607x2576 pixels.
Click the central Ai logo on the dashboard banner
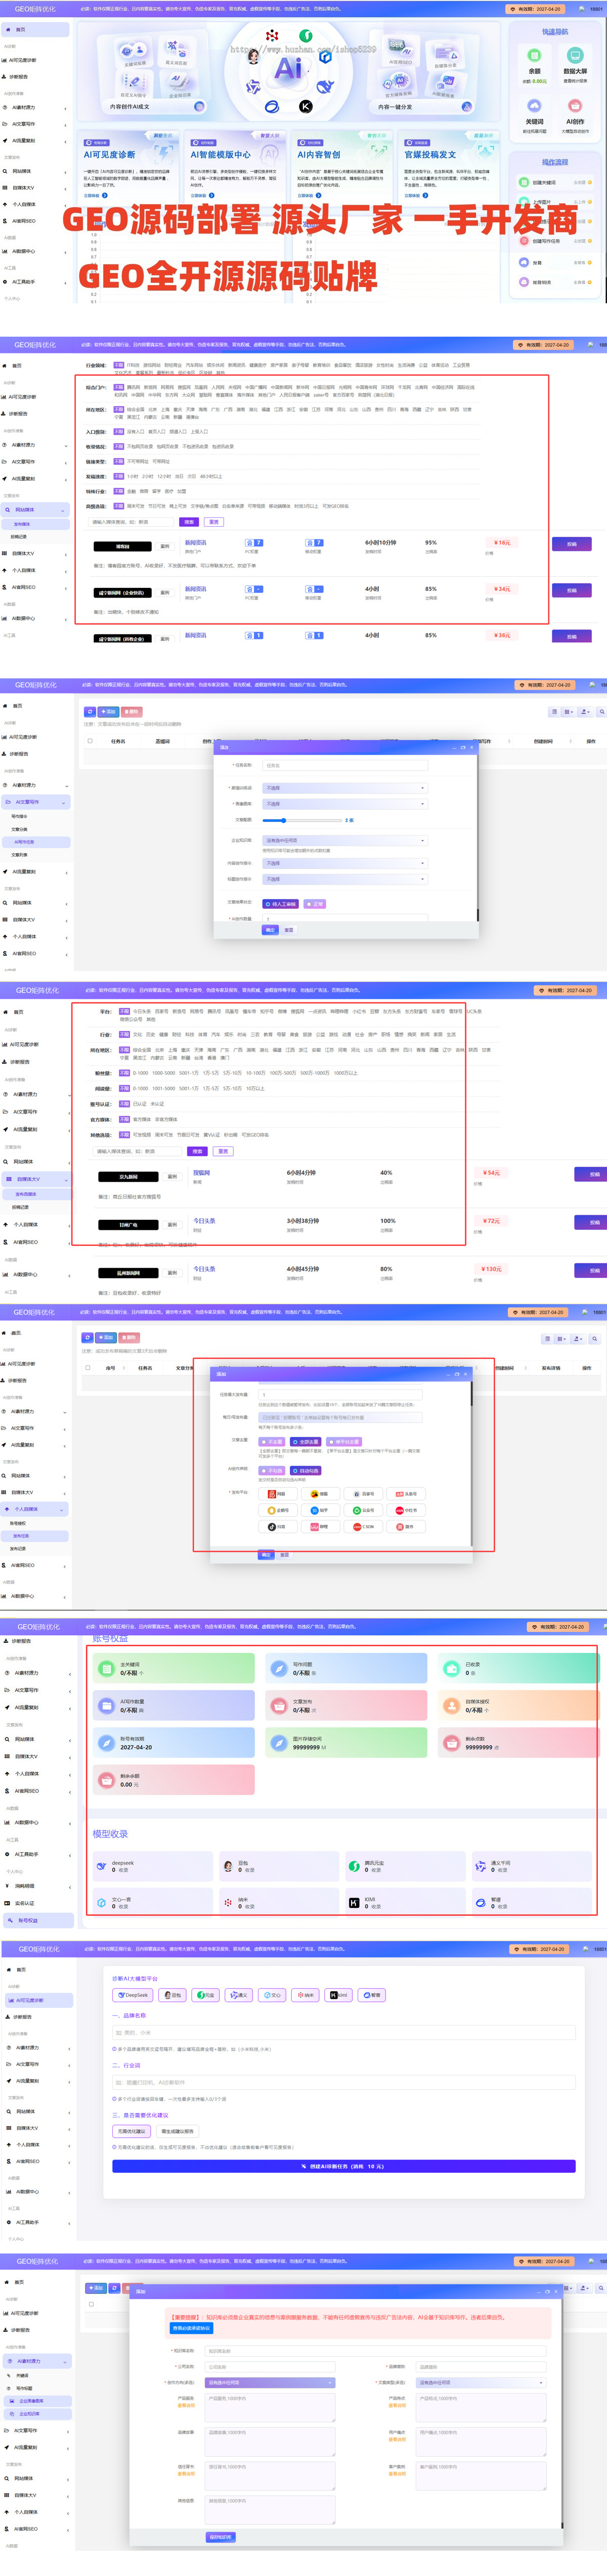288,69
